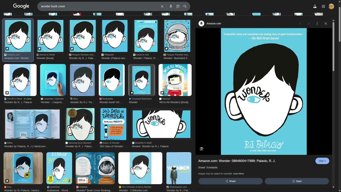This screenshot has width=341, height=192.
Task: Open the Google account avatar
Action: (331, 6)
